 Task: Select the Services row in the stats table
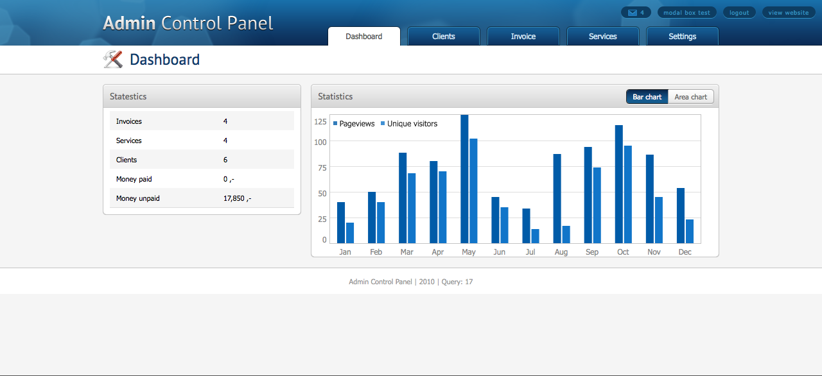click(x=202, y=141)
